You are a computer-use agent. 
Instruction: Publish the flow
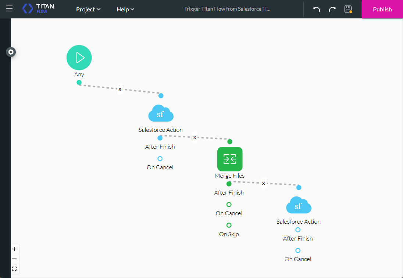(382, 9)
